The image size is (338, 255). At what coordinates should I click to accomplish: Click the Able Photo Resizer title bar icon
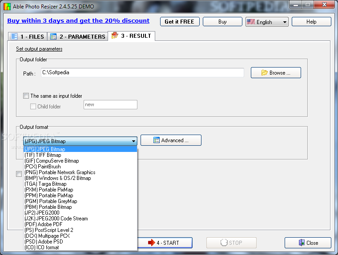(x=7, y=7)
